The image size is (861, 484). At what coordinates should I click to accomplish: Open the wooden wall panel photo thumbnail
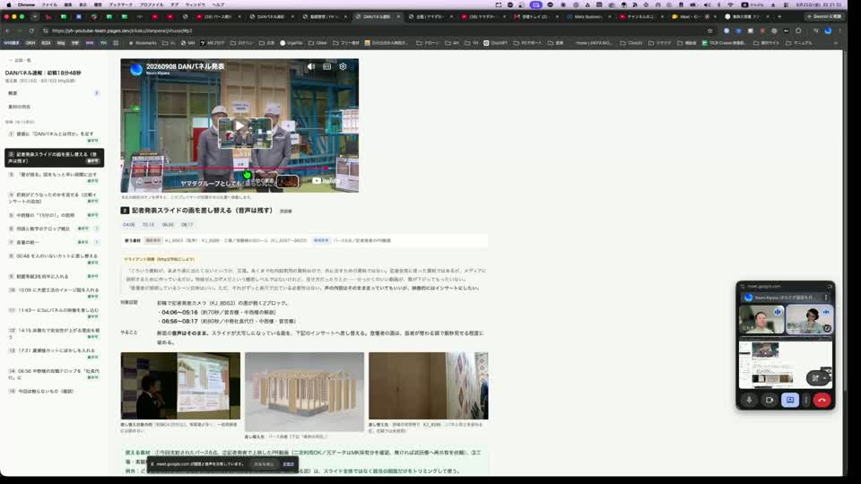click(x=429, y=385)
